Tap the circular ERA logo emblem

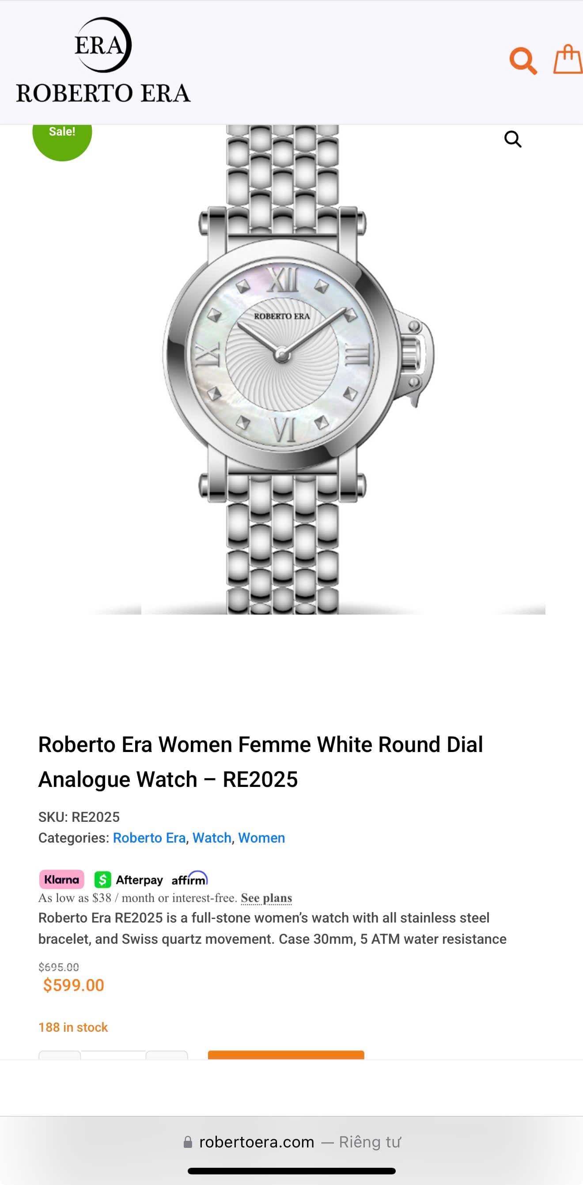click(x=103, y=45)
